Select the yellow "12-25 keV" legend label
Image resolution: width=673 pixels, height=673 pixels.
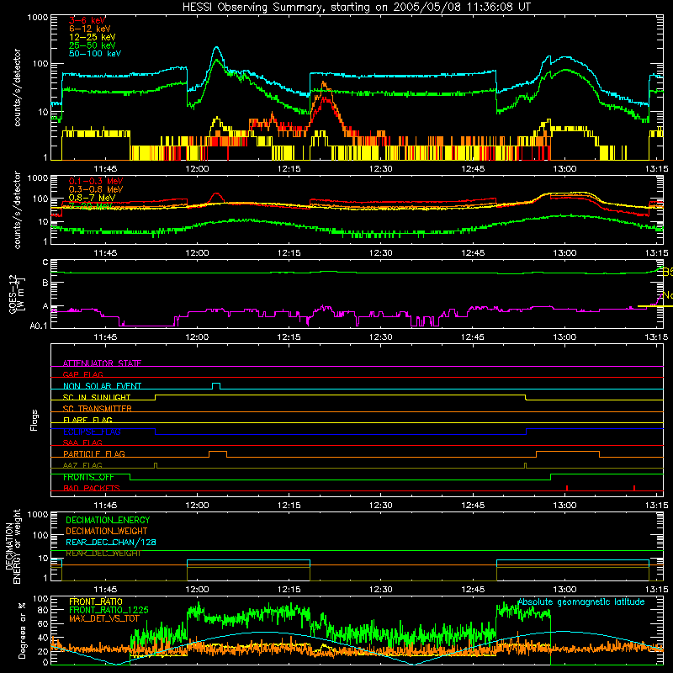click(93, 37)
